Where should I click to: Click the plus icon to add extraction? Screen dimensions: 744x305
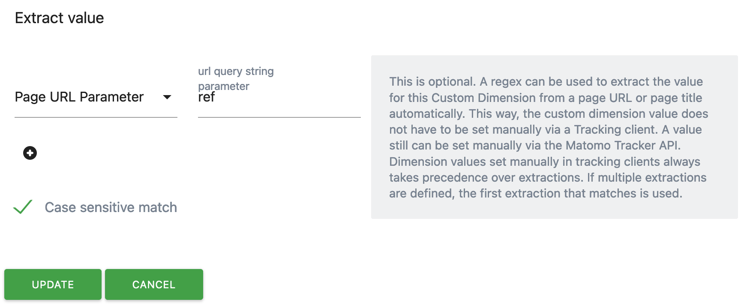(x=30, y=153)
